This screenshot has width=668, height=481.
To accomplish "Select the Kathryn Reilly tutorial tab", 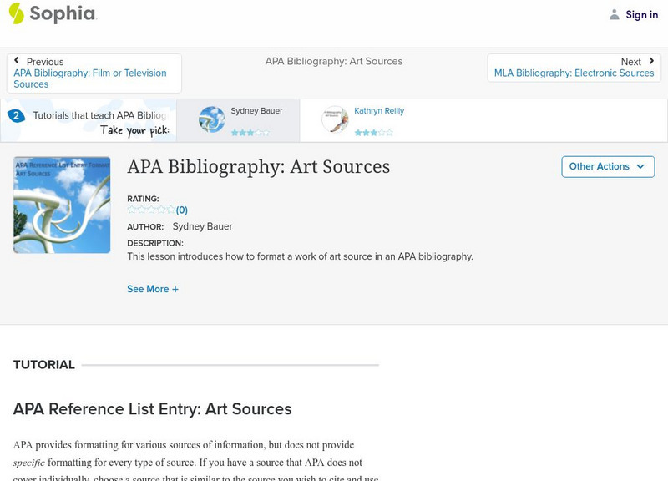I will (378, 110).
